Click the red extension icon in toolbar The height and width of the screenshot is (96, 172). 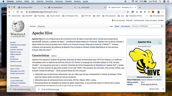click(x=153, y=12)
